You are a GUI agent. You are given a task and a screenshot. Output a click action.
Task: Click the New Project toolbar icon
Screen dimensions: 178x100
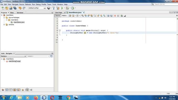(x=7, y=8)
